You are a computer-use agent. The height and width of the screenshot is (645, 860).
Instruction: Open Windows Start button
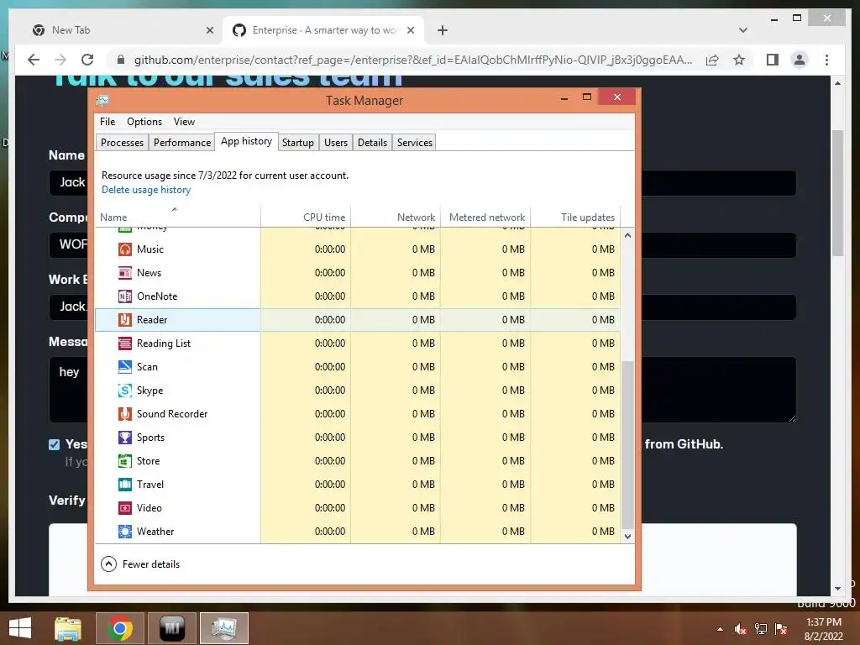click(x=20, y=628)
